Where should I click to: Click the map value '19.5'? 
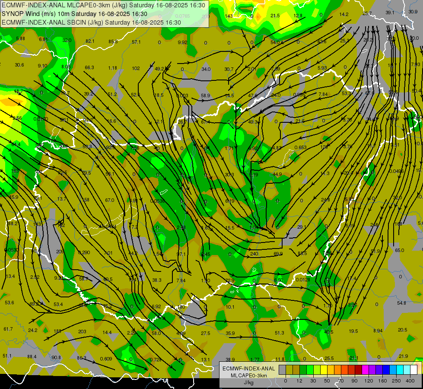(353, 331)
